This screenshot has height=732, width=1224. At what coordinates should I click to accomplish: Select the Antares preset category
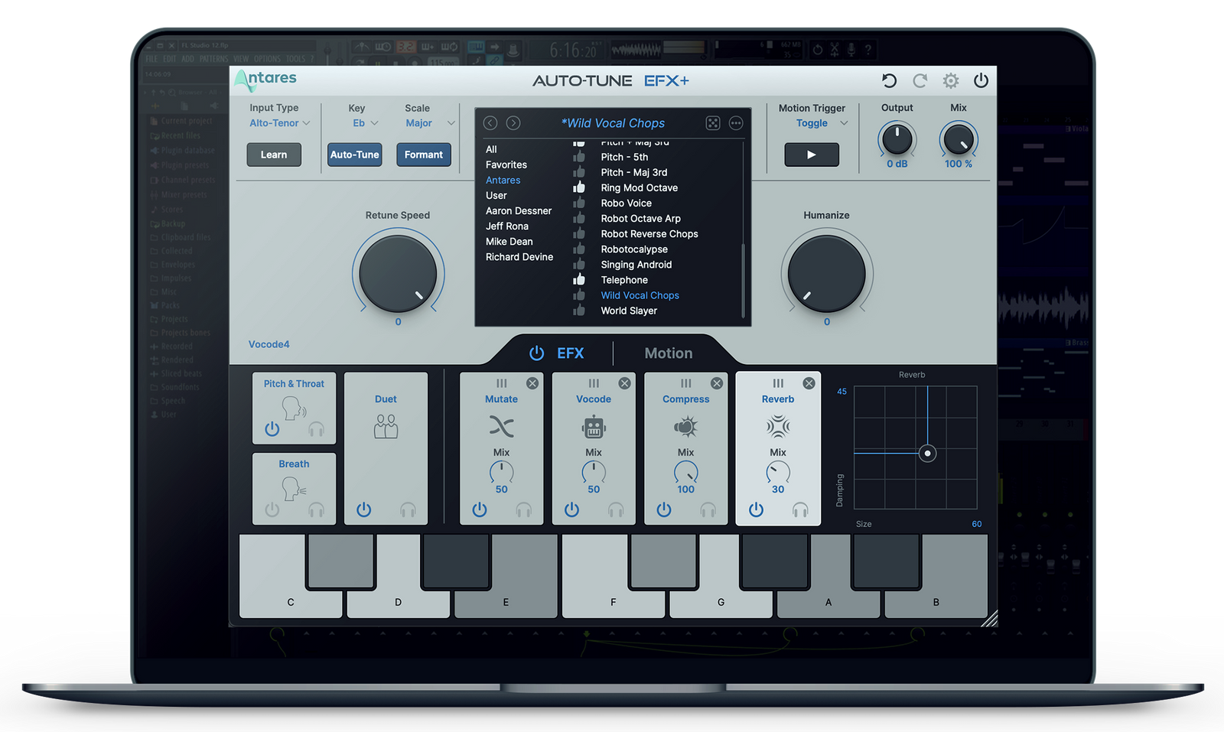503,180
